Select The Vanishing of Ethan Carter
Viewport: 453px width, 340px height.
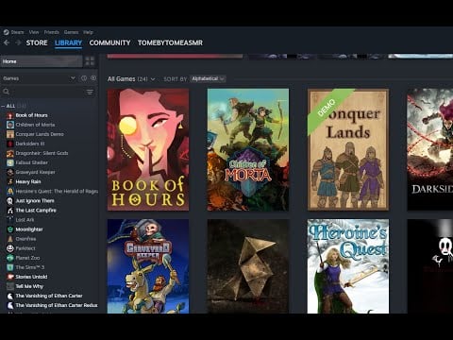[49, 296]
